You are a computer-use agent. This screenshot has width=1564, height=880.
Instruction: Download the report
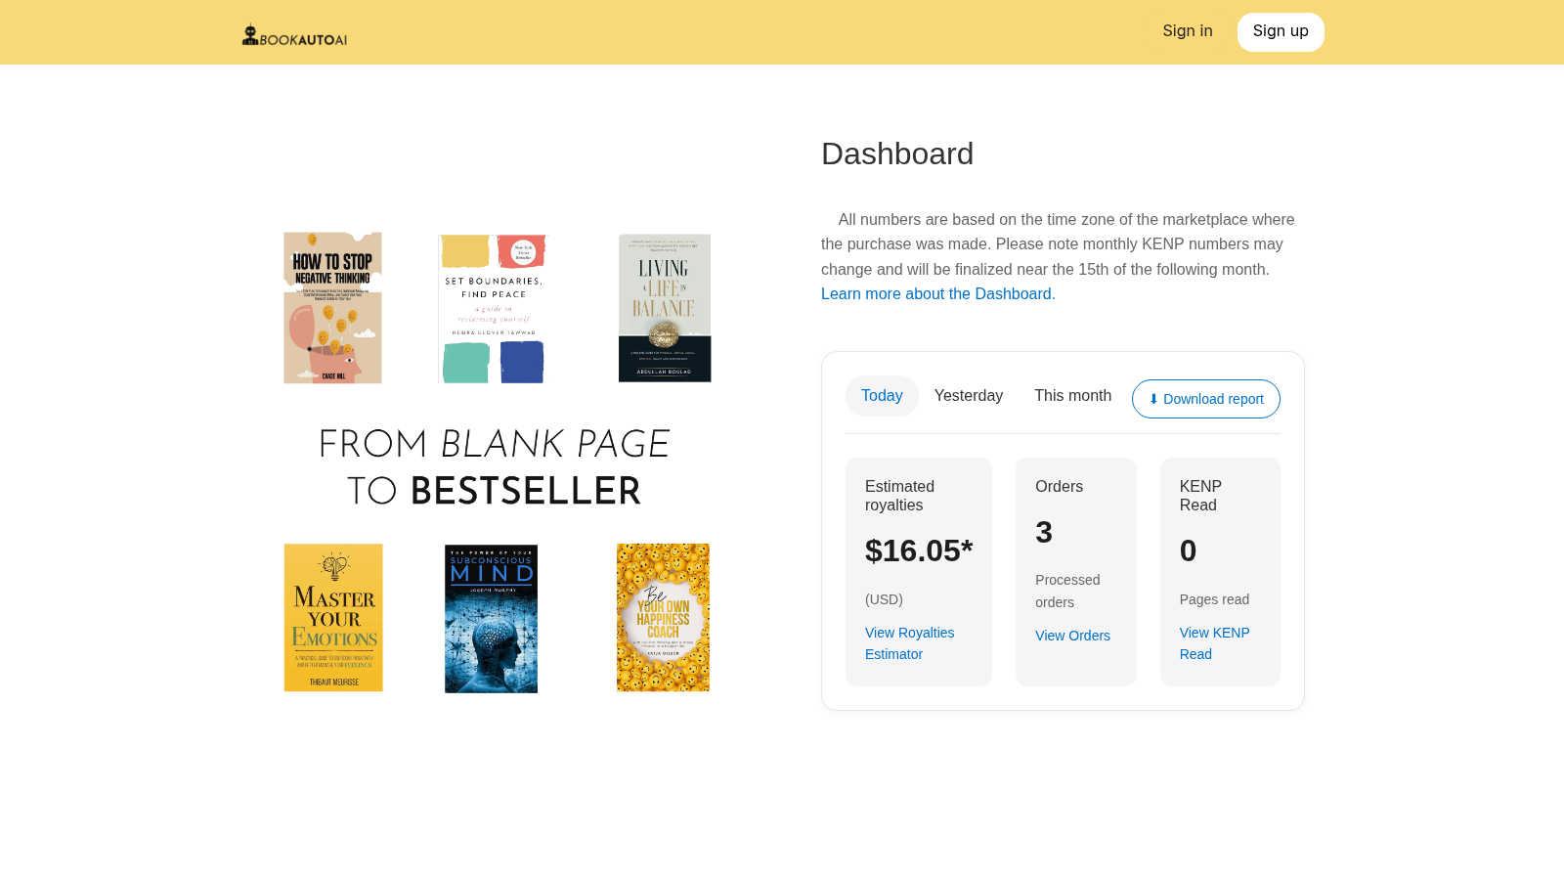pos(1206,399)
